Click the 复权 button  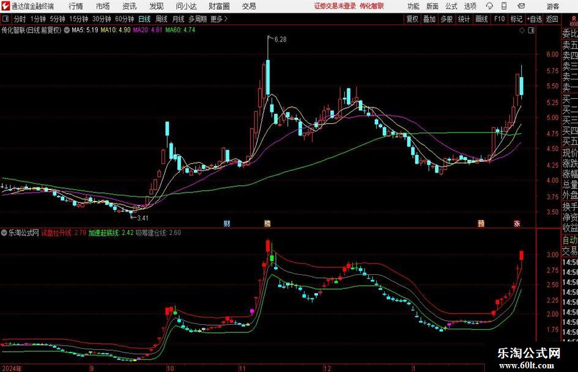point(412,19)
